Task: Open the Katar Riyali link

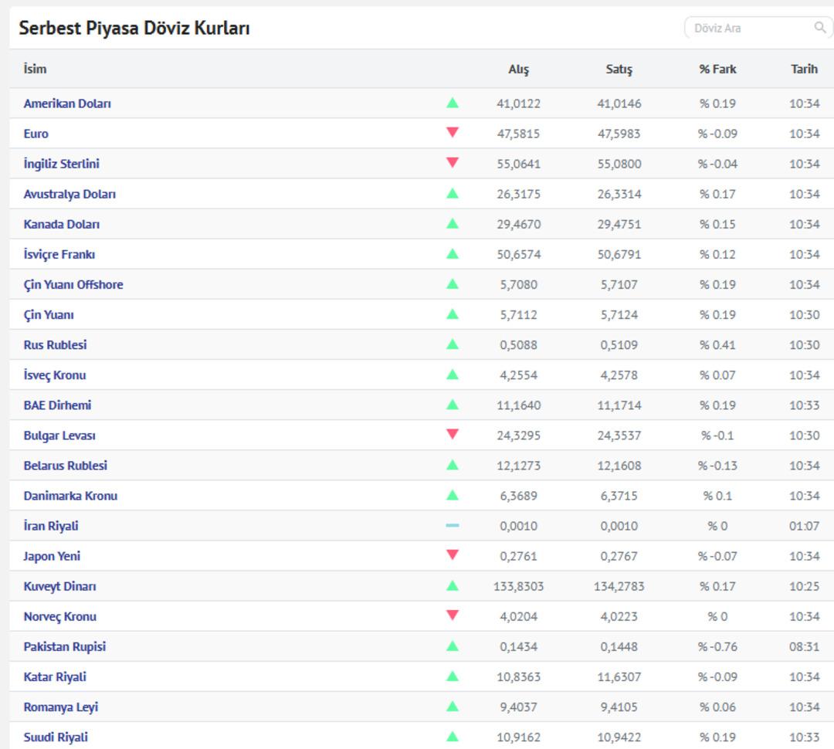Action: point(55,677)
